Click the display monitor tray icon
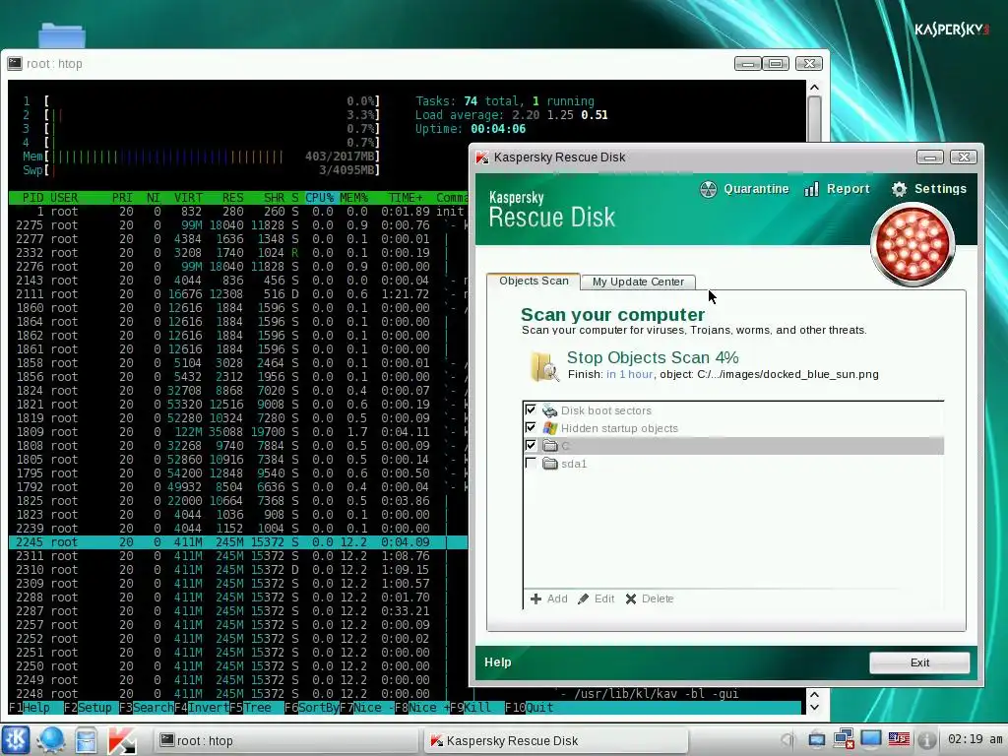 871,739
